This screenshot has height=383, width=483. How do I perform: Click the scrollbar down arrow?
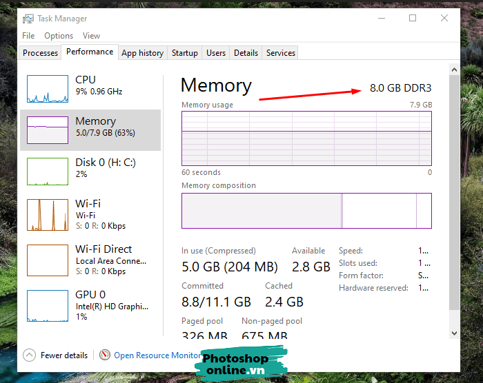[454, 333]
